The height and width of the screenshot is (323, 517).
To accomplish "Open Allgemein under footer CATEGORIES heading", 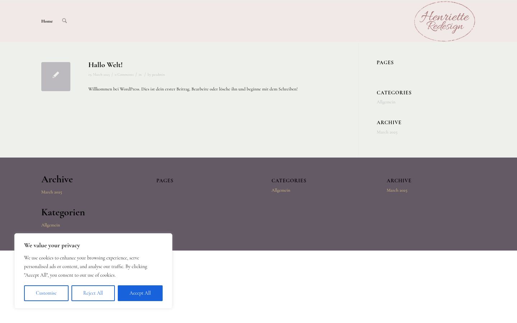I will [281, 190].
